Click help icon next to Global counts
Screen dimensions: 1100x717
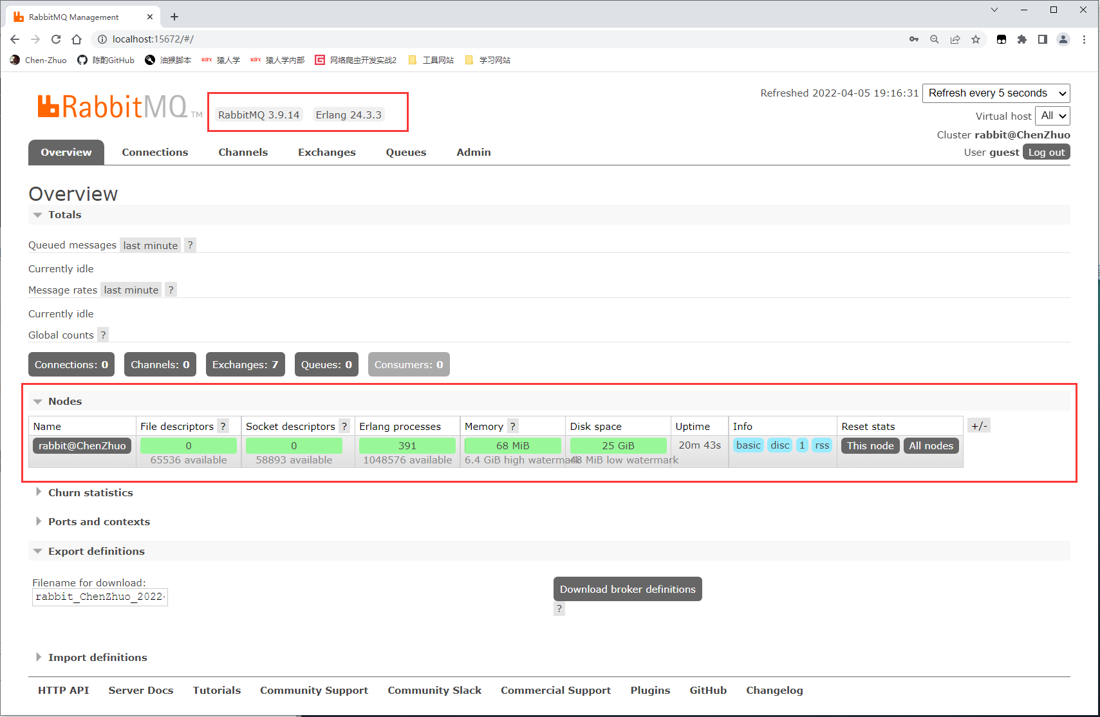coord(103,335)
